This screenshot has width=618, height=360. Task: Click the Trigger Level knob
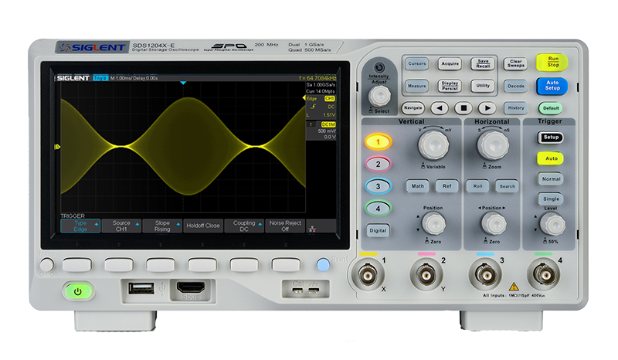tap(552, 224)
